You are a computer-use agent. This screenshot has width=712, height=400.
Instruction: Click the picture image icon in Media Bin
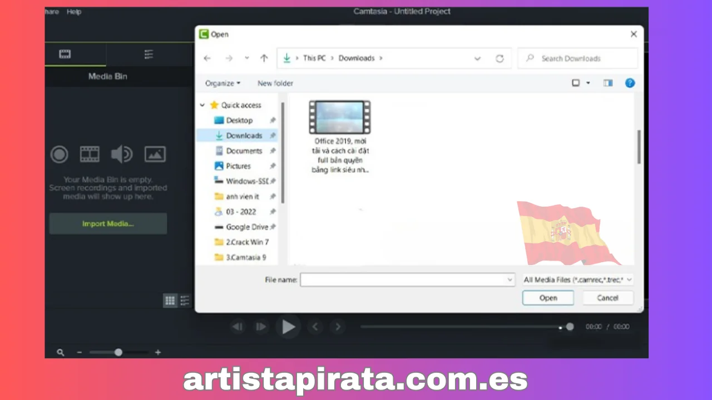tap(155, 154)
